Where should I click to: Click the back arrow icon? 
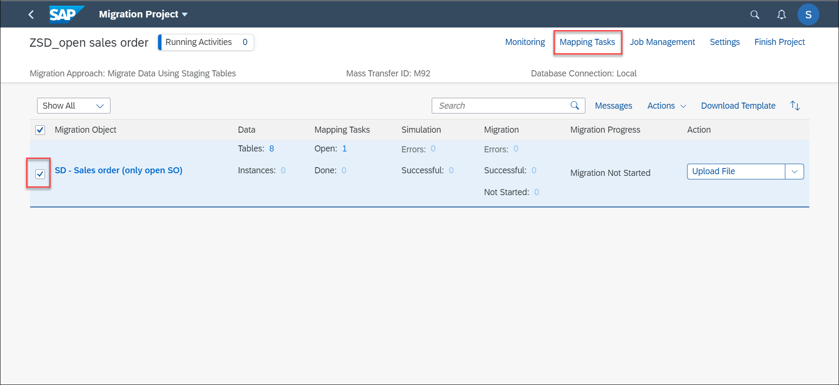click(31, 14)
